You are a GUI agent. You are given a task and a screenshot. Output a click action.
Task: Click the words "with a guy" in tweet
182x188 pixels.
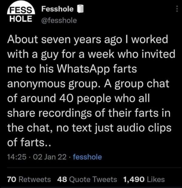point(34,55)
